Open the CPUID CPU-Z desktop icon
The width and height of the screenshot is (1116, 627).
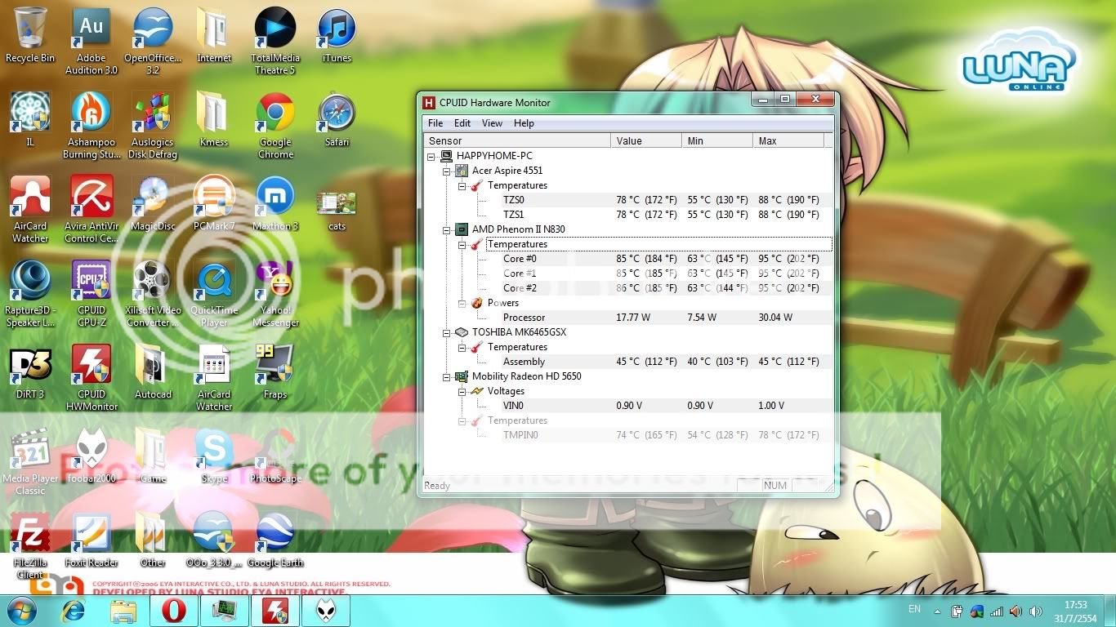pyautogui.click(x=92, y=282)
